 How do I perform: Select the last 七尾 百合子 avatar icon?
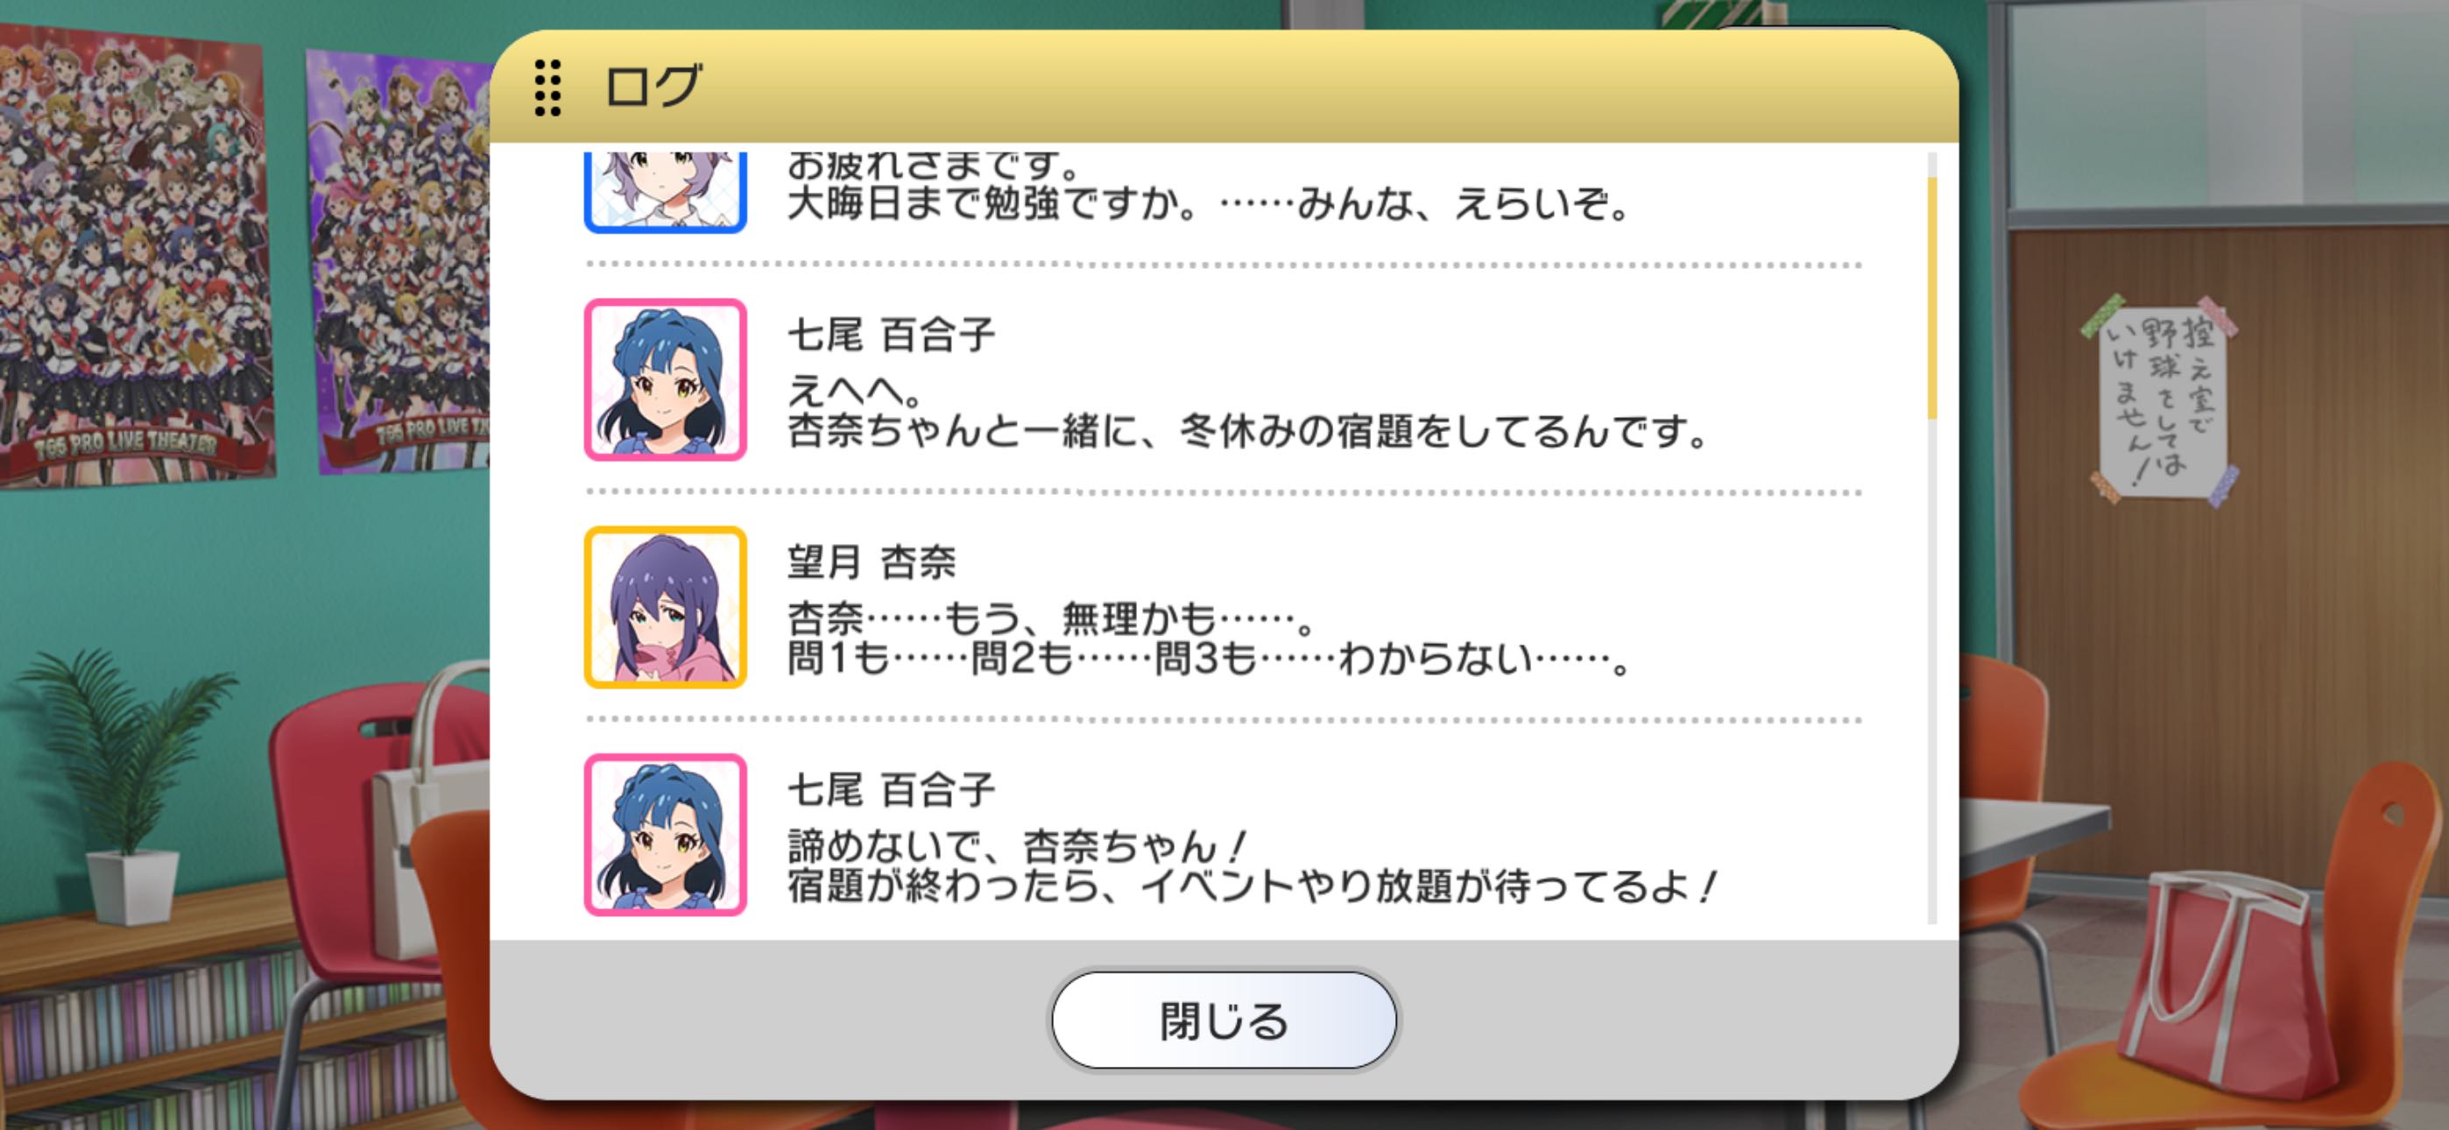tap(666, 834)
